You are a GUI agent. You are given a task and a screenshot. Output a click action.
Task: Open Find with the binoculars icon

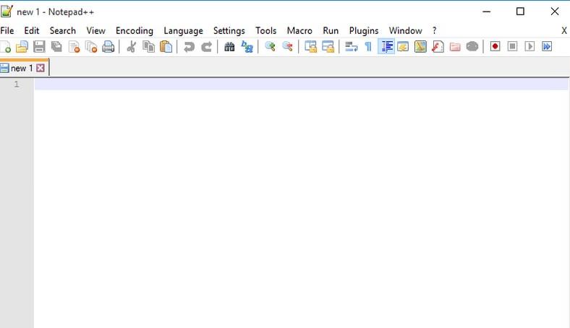229,46
